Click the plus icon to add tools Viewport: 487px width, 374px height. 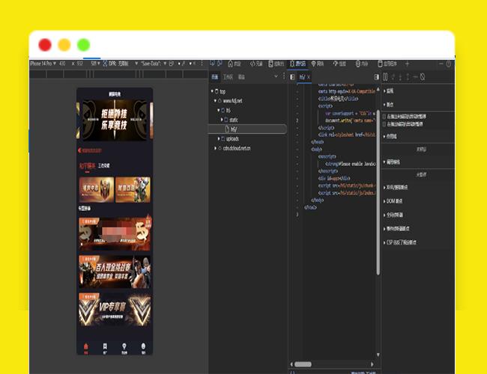click(x=407, y=64)
